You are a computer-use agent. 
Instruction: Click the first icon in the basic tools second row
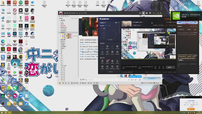[102, 67]
